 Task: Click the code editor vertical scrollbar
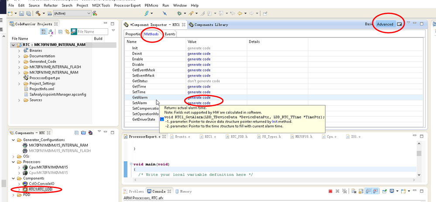[x=419, y=153]
